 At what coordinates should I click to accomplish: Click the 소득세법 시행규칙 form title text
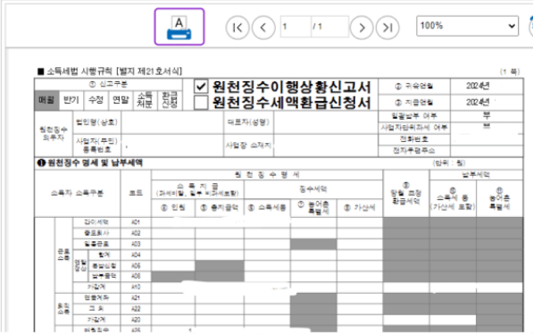tap(110, 71)
